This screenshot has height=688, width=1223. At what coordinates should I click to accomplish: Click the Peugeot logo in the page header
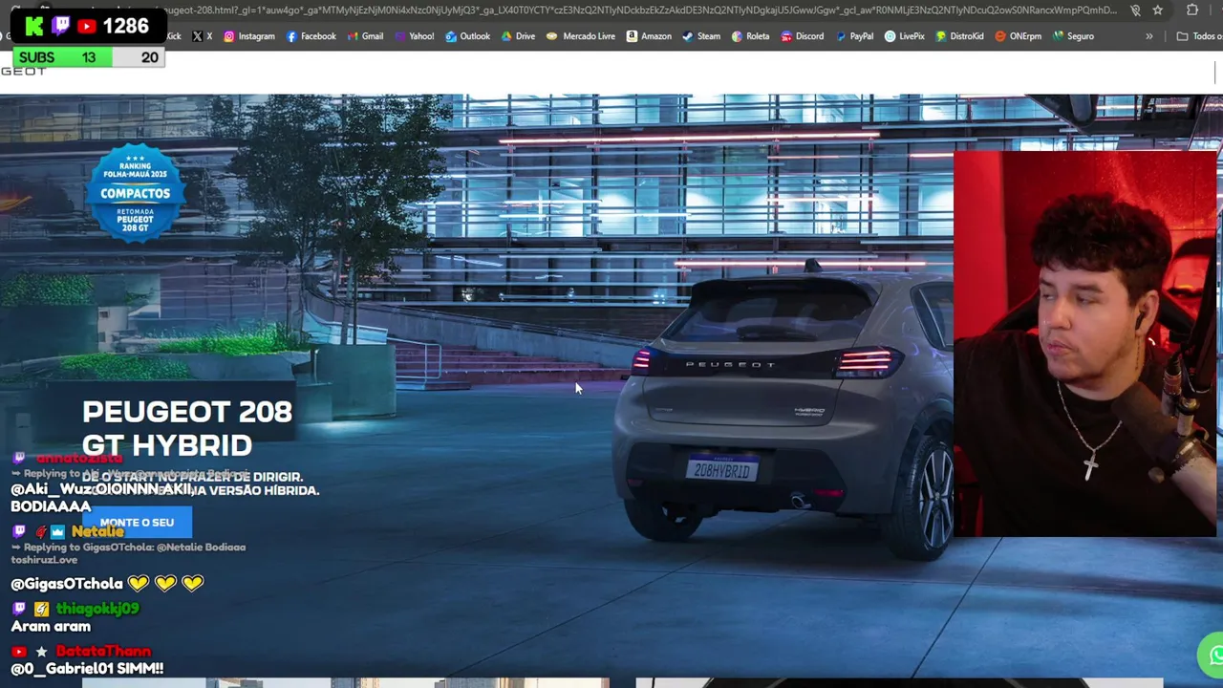23,72
